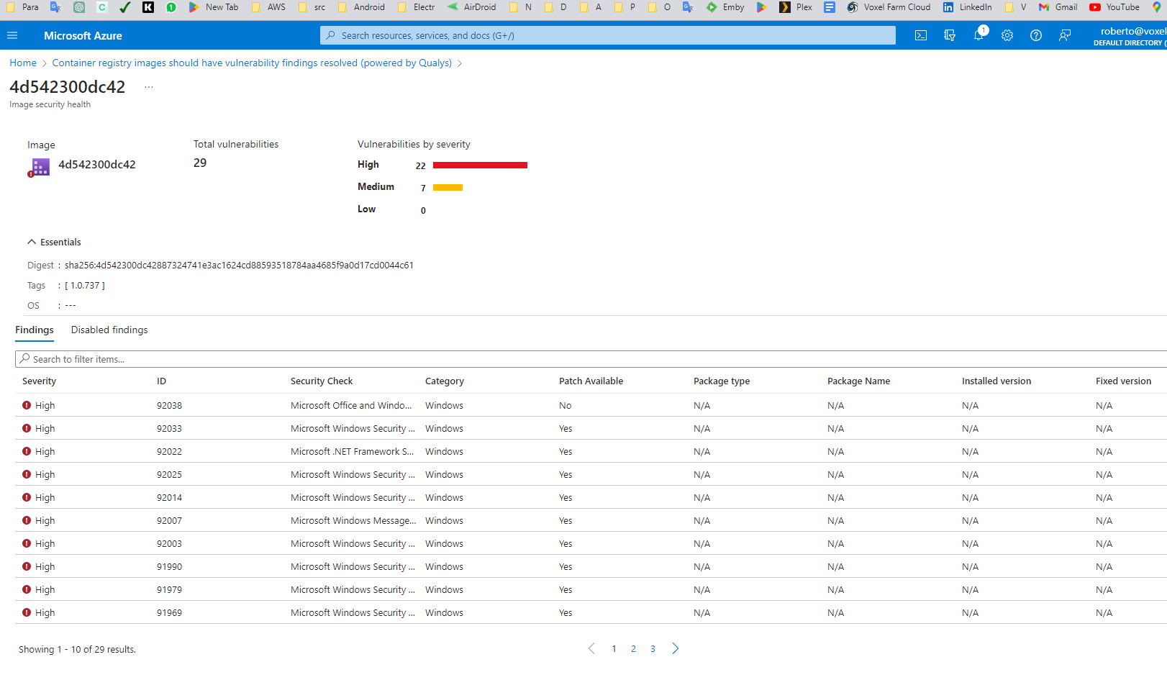Image resolution: width=1167 pixels, height=680 pixels.
Task: Open the Voxel Farm Cloud bookmark
Action: click(x=889, y=7)
